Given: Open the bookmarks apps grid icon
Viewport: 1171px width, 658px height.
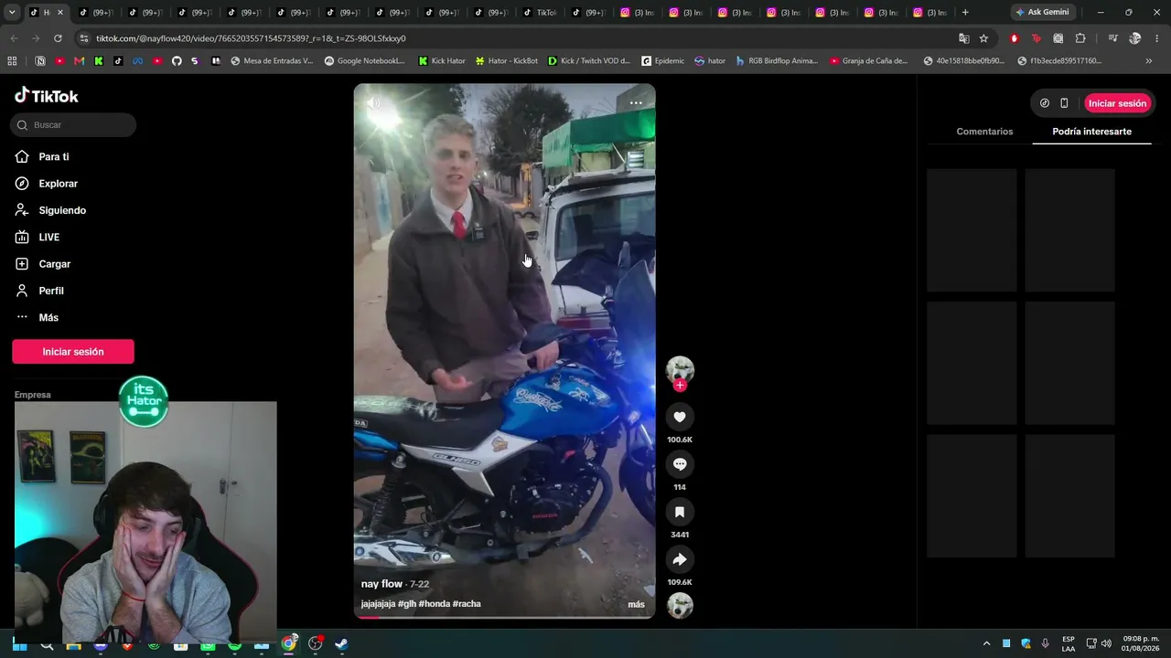Looking at the screenshot, I should click(x=12, y=61).
